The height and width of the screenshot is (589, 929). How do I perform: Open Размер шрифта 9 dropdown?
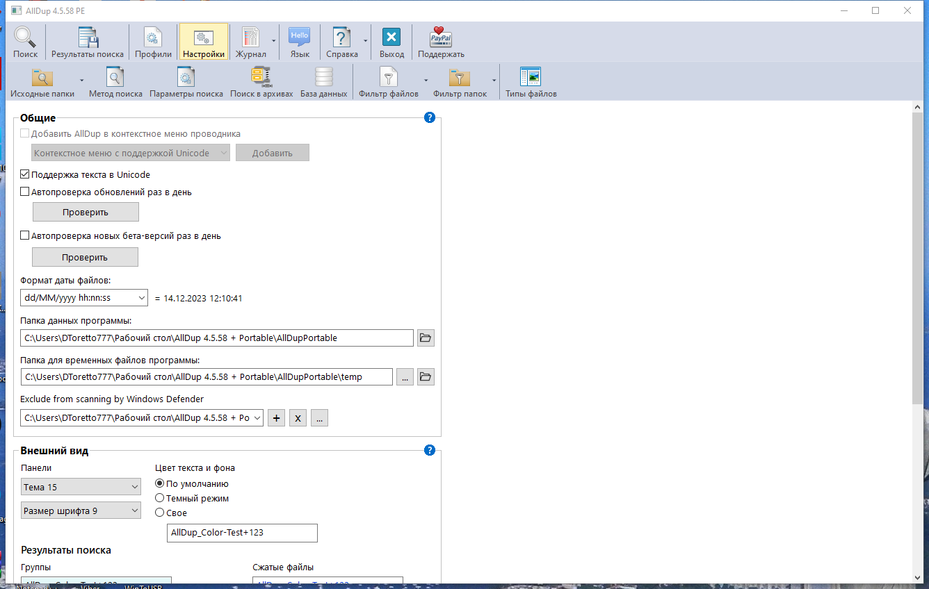click(x=81, y=511)
